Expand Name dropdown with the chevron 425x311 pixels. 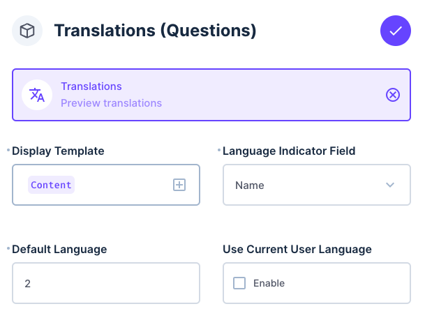coord(390,185)
